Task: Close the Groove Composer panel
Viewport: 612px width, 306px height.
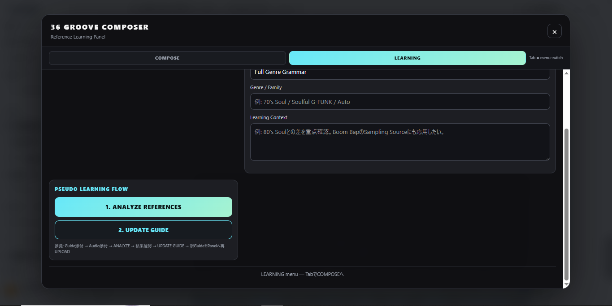Action: [555, 31]
